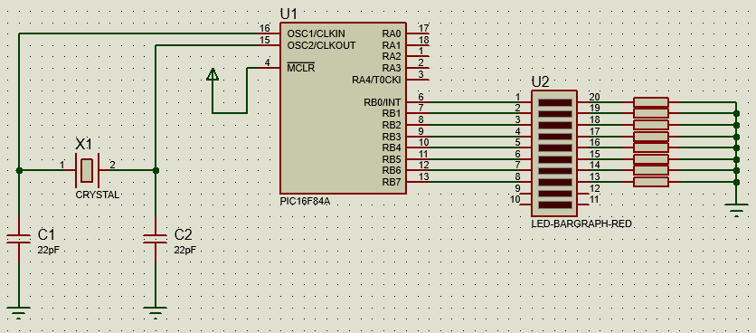Select the ground symbol under C2

[156, 312]
